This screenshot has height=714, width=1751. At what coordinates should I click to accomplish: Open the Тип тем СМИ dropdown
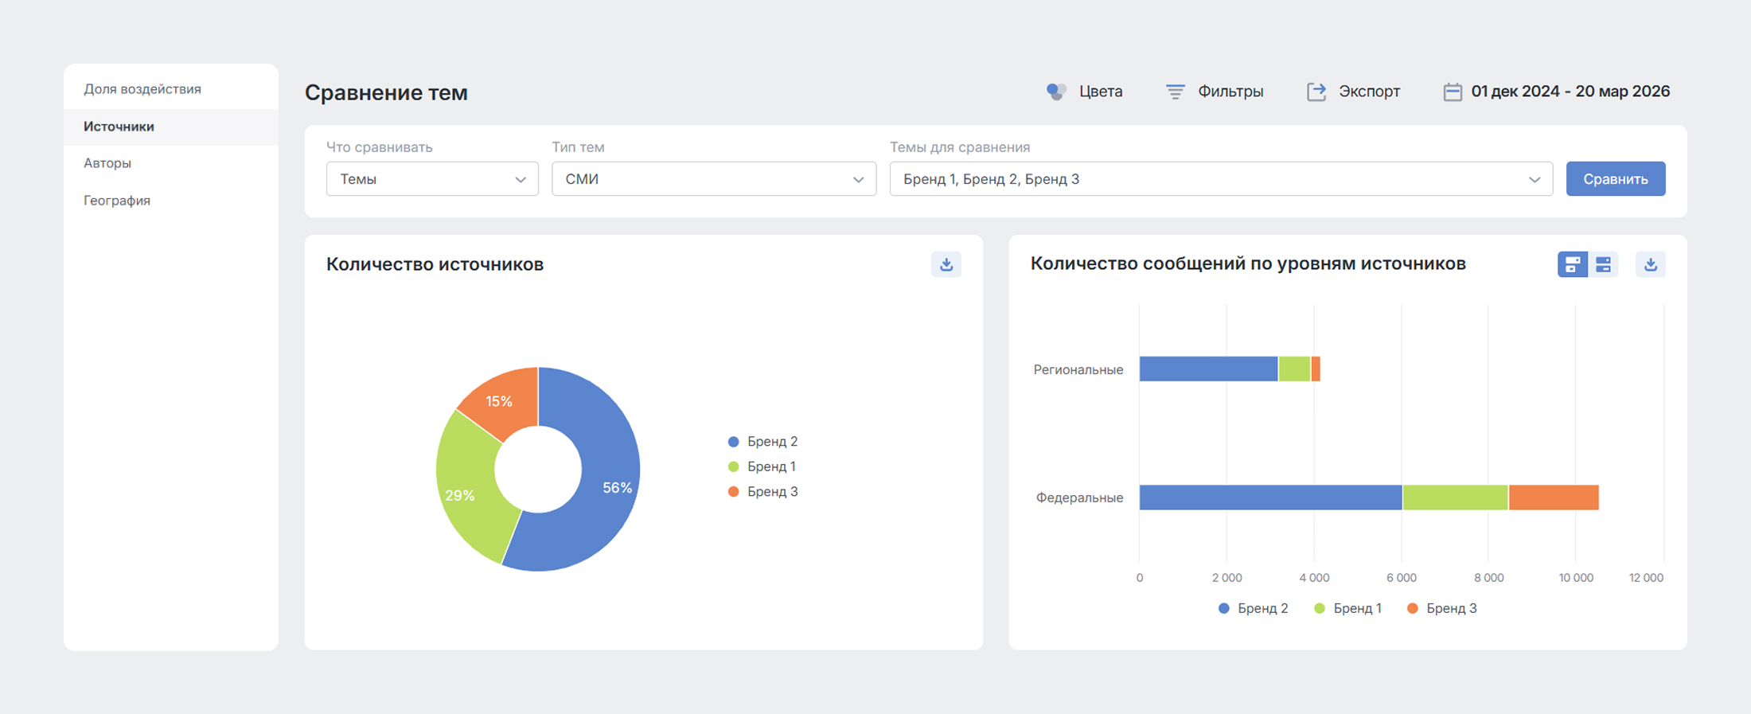pyautogui.click(x=713, y=179)
